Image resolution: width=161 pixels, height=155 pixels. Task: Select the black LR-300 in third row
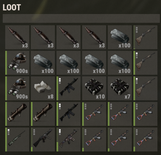pos(68,88)
